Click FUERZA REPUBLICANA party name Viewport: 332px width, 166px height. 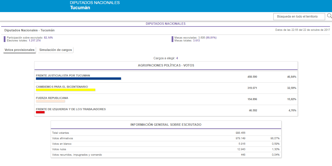[52, 98]
